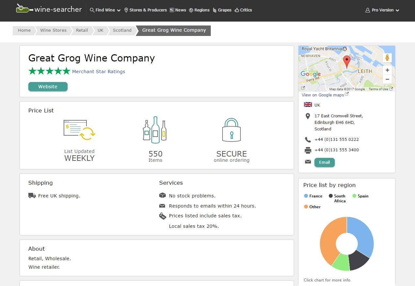Click the wine-searcher logo
This screenshot has width=415, height=286.
[x=49, y=9]
